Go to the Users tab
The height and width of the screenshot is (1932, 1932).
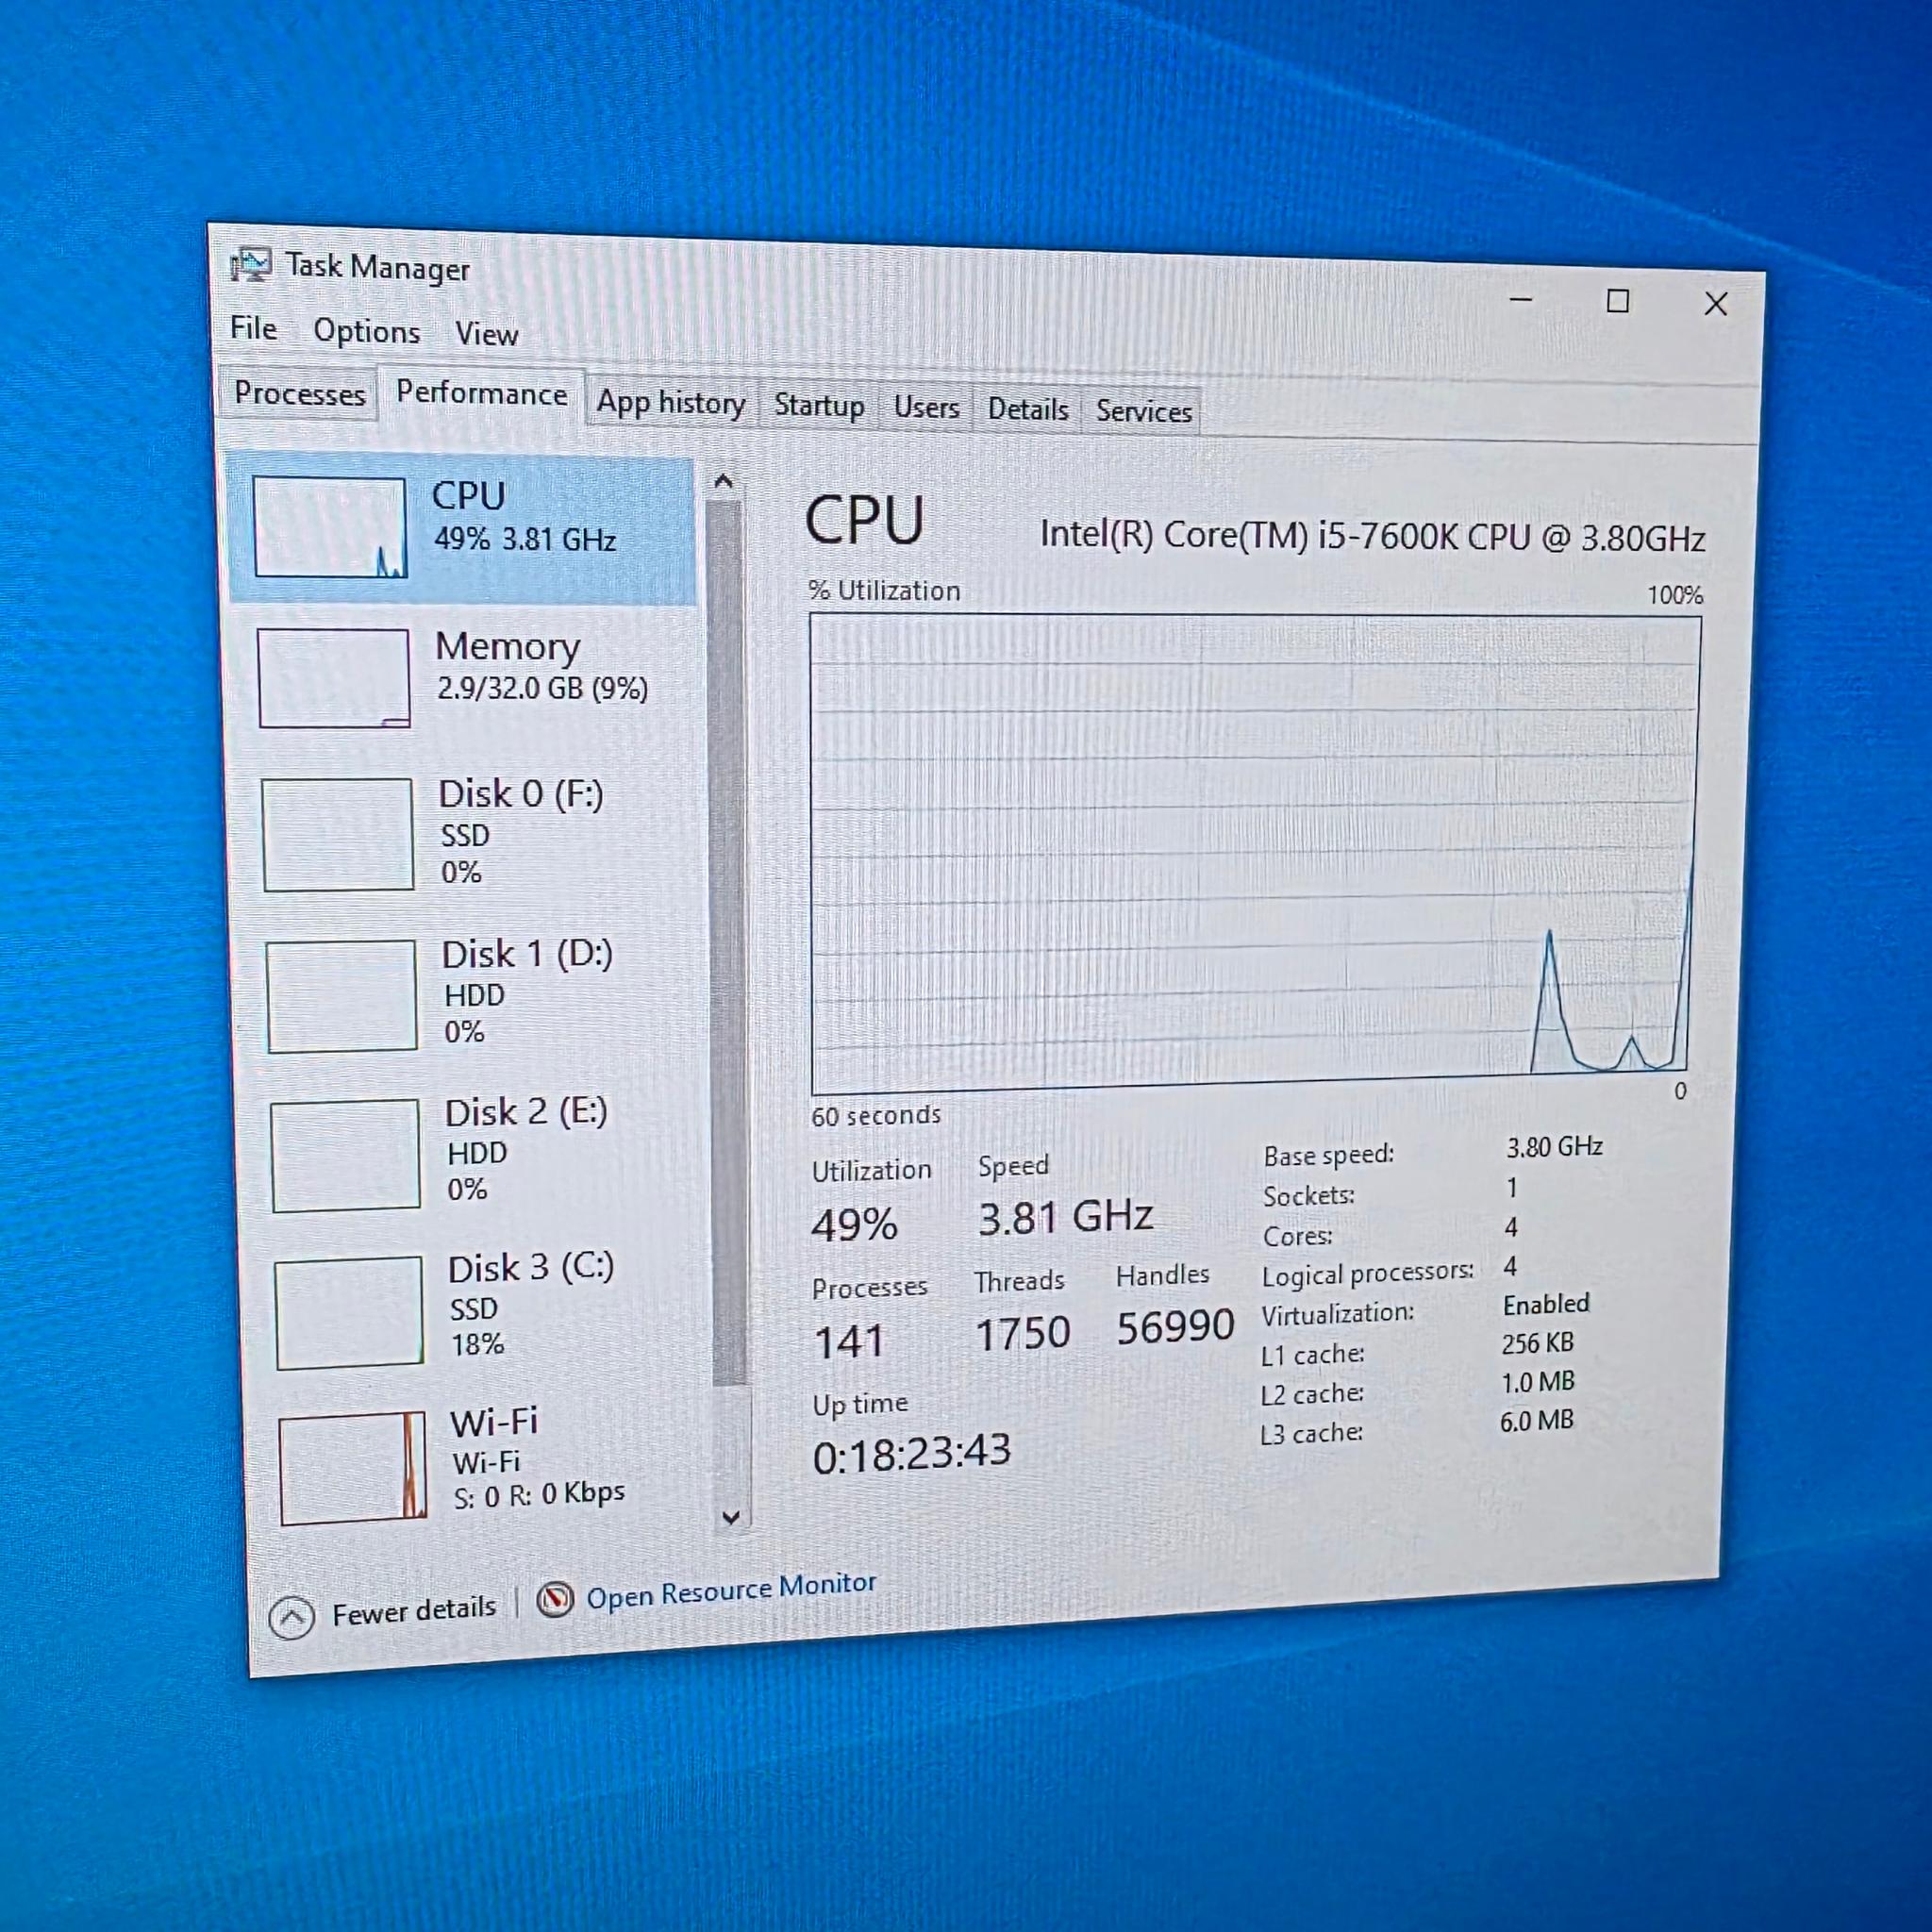click(926, 408)
